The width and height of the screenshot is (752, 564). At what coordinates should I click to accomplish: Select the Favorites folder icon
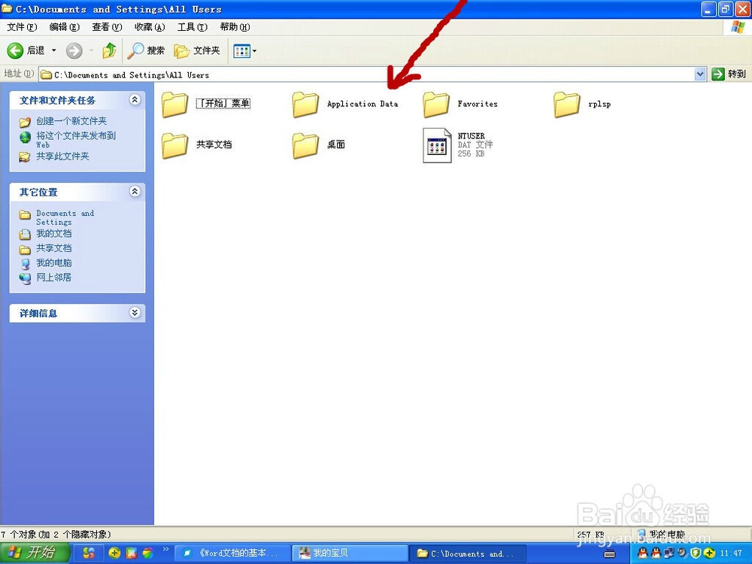point(436,104)
